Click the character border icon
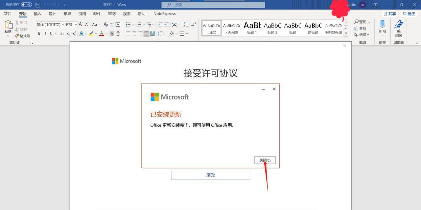Image resolution: width=421 pixels, height=210 pixels. [118, 24]
